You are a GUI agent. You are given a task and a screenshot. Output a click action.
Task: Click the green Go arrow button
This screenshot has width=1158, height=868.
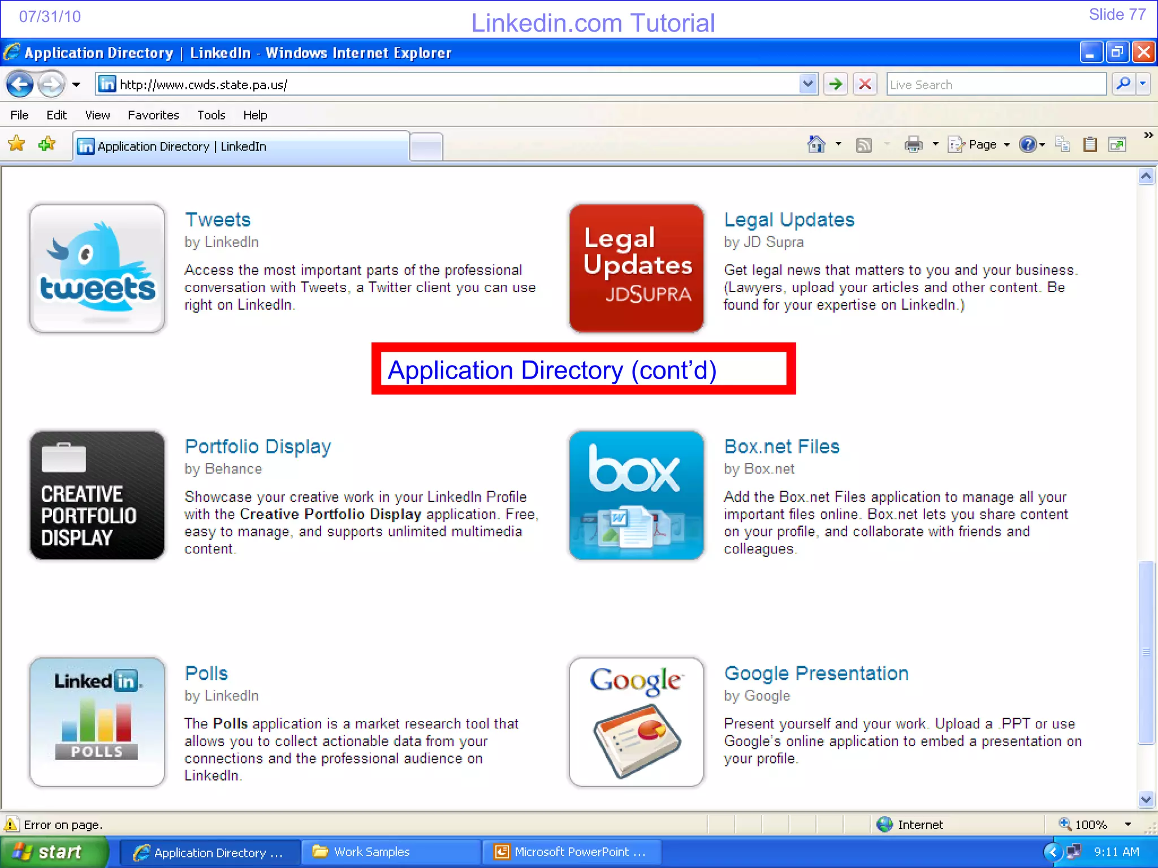pos(835,85)
